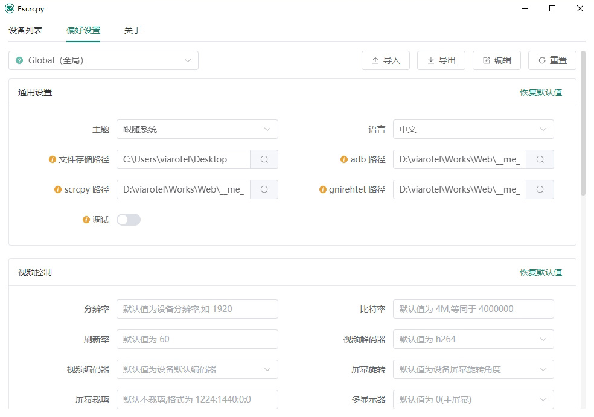Expand the 视频解码器 dropdown
The width and height of the screenshot is (594, 417).
coord(473,339)
